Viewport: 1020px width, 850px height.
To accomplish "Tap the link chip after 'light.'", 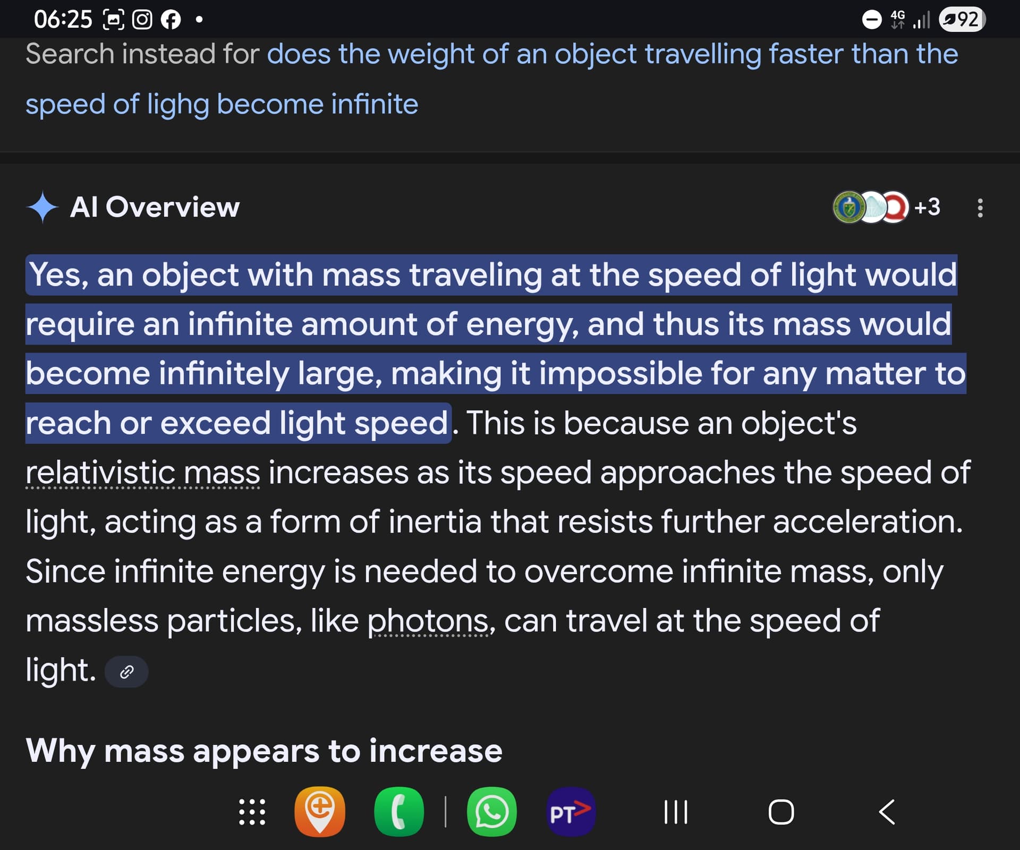I will coord(126,672).
